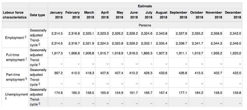Click the Persons units row
Screen dimensions: 247x110
click(x=145, y=25)
